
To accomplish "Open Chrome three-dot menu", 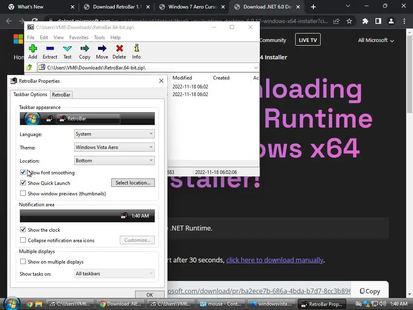I will tap(404, 21).
